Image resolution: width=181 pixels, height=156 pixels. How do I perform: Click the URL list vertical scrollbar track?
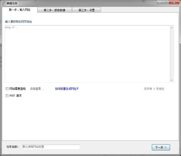tap(172, 54)
